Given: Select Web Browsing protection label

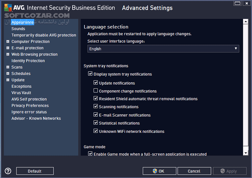Looking at the screenshot, I should [34, 54].
